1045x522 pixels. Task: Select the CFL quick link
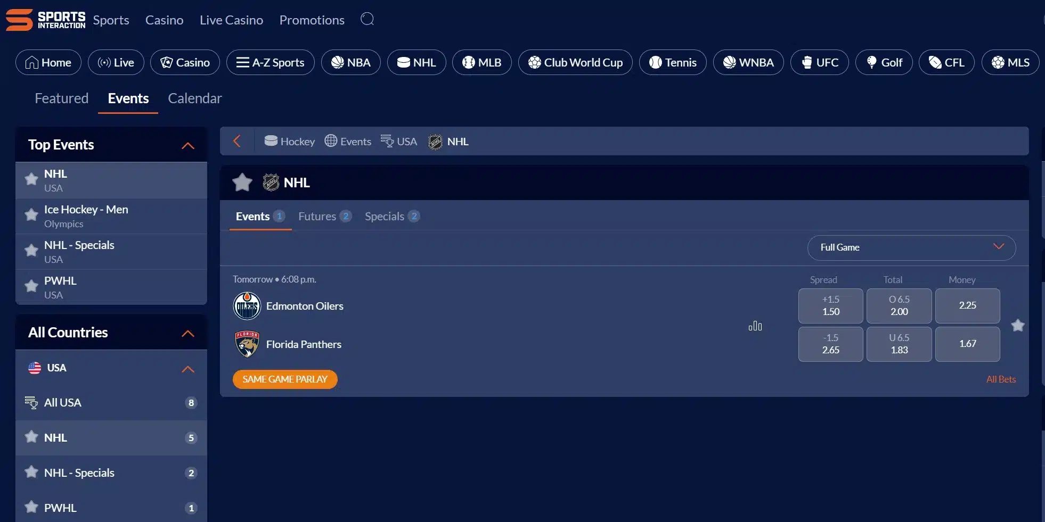click(x=947, y=62)
